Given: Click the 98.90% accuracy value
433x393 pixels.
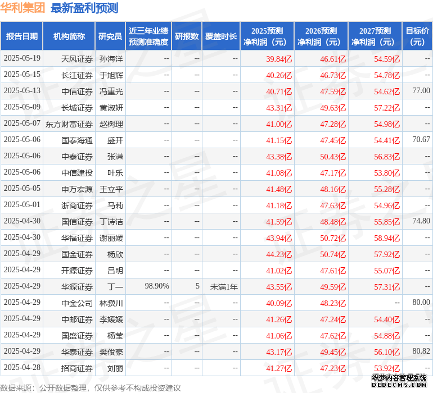Looking at the screenshot, I should pyautogui.click(x=157, y=286).
